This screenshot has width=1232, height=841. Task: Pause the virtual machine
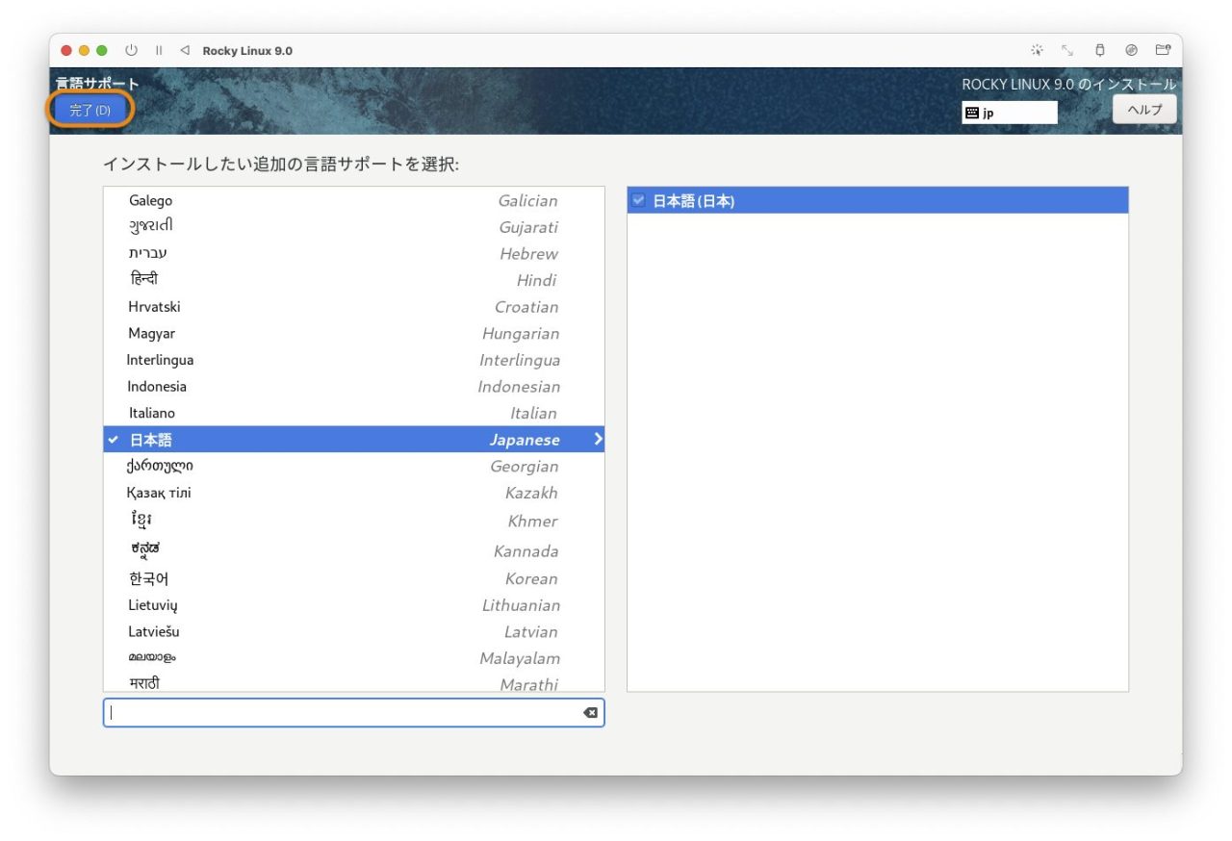[x=159, y=50]
